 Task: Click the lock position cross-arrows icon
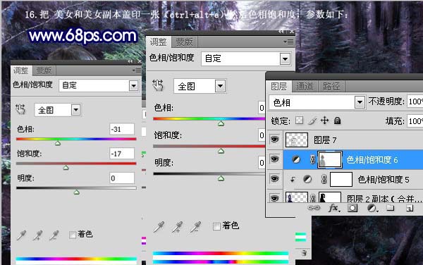[324, 121]
